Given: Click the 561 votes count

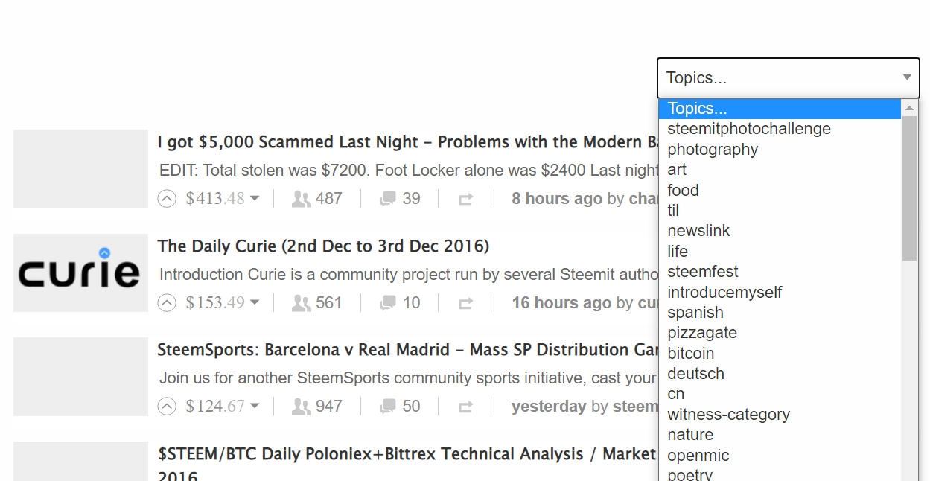Looking at the screenshot, I should pos(328,303).
